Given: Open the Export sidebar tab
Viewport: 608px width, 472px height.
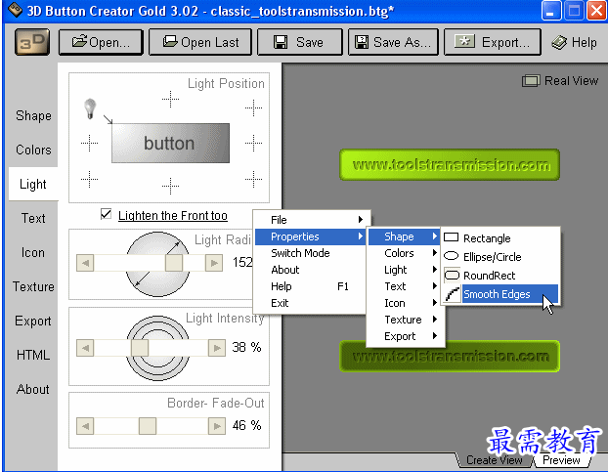Looking at the screenshot, I should tap(33, 321).
